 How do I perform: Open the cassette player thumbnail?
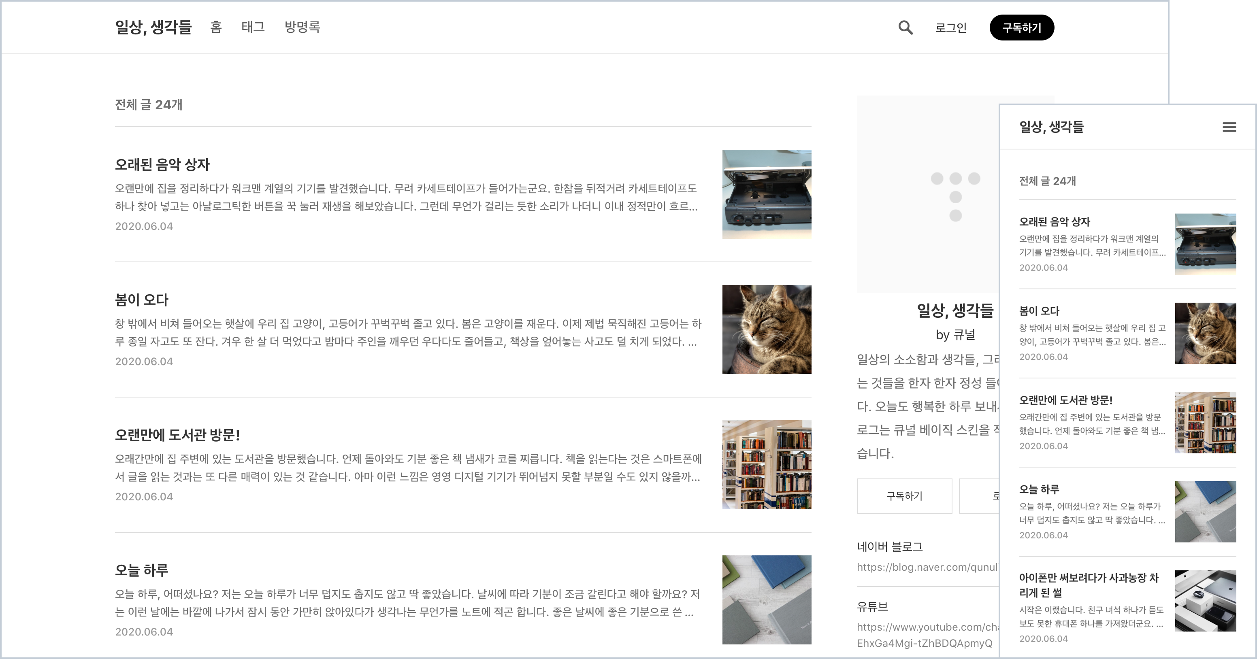click(x=766, y=194)
